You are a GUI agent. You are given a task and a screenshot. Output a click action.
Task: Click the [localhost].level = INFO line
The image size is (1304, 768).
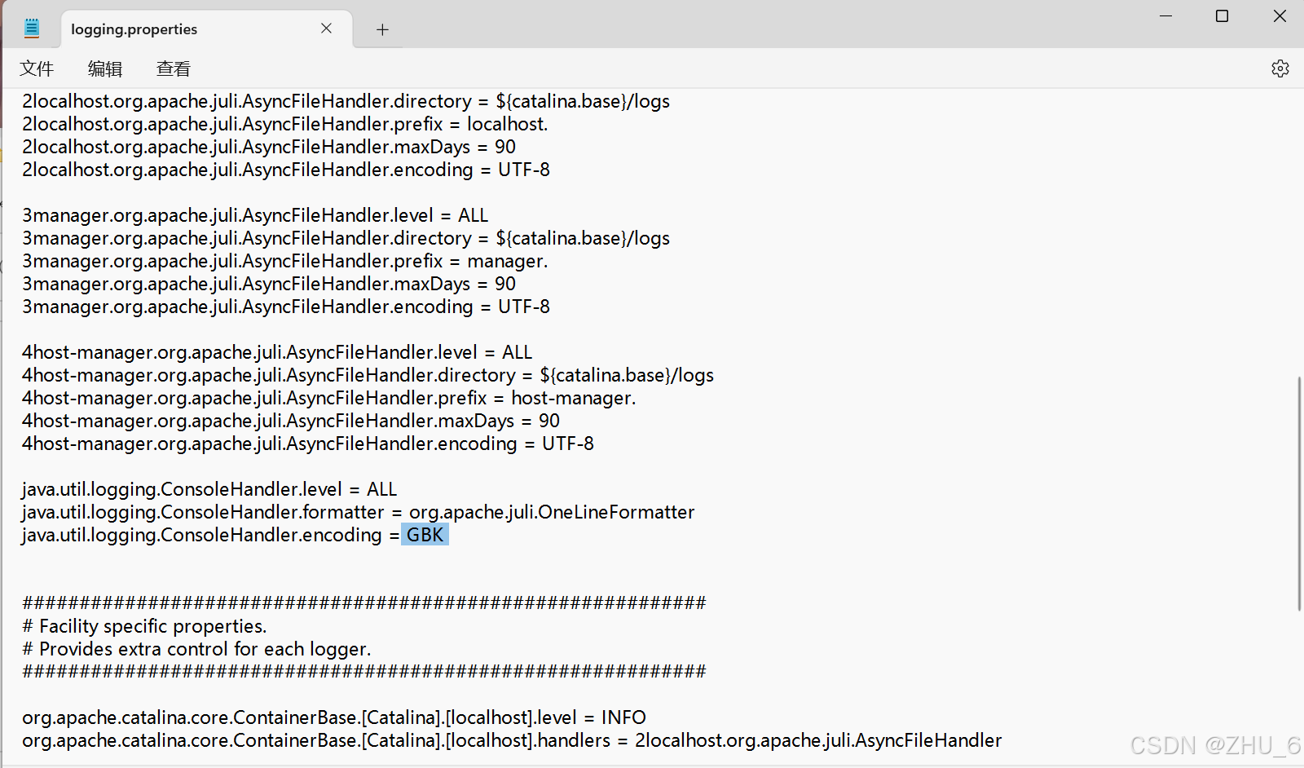pyautogui.click(x=333, y=717)
